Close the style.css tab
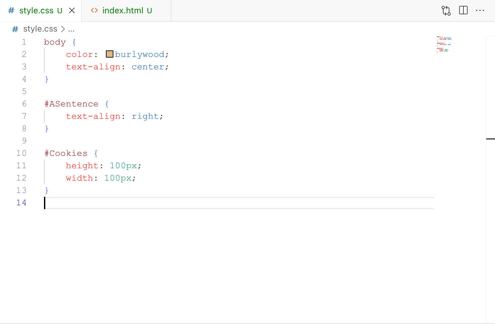The width and height of the screenshot is (495, 324). 72,10
